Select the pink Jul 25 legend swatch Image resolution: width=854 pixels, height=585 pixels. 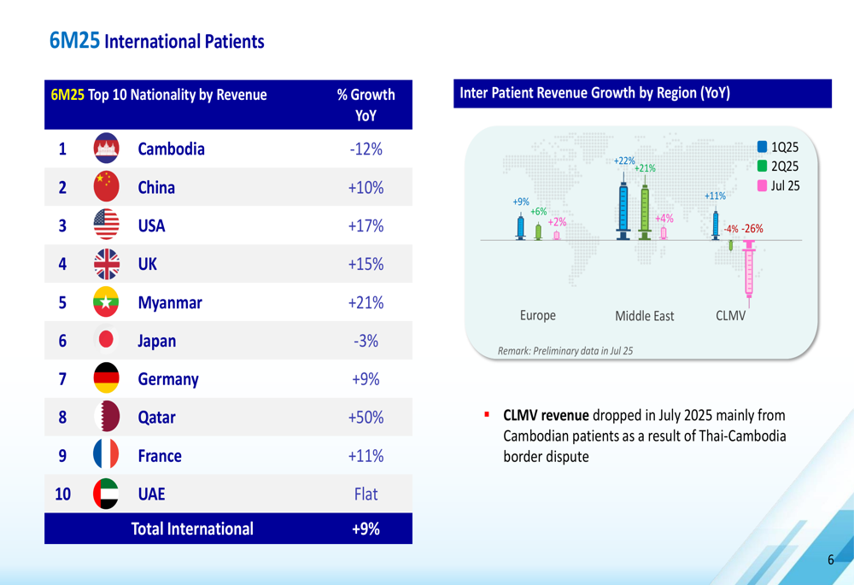[762, 185]
